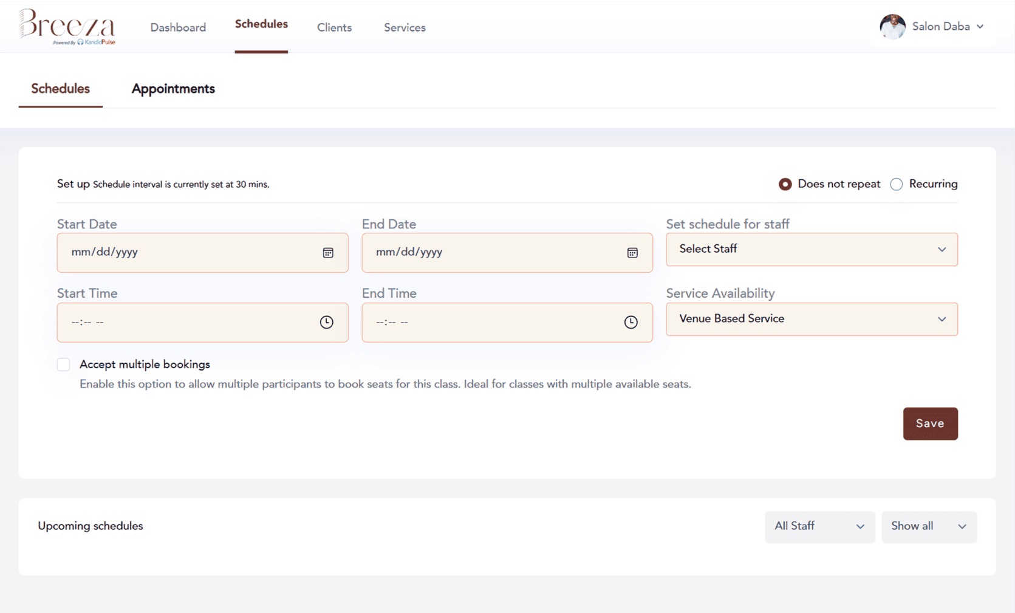This screenshot has height=613, width=1015.
Task: Click the Start Time clock icon
Action: pyautogui.click(x=327, y=322)
